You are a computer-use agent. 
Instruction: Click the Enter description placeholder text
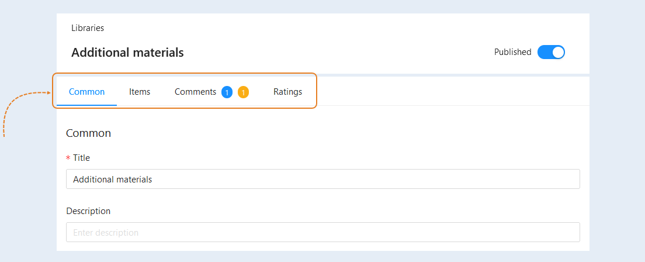(x=106, y=233)
